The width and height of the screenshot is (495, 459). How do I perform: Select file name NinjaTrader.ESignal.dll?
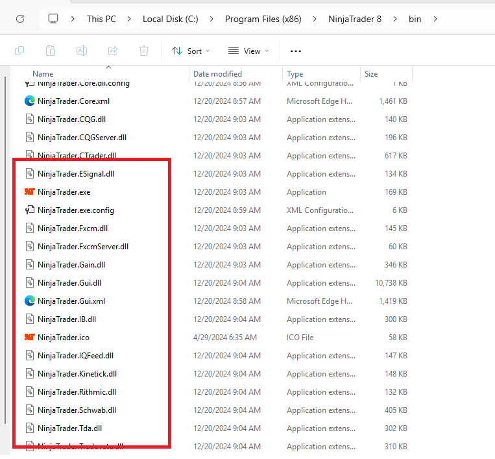(x=76, y=174)
